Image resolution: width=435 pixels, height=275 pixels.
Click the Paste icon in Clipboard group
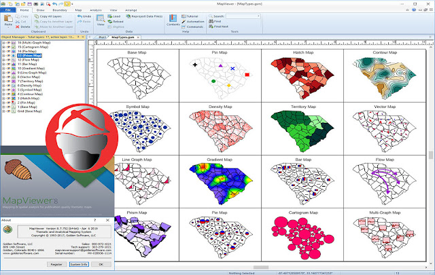(x=8, y=18)
